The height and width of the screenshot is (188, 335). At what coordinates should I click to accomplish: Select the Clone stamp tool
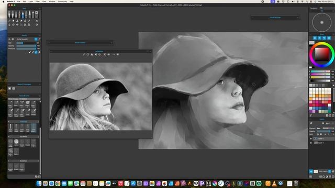pos(17,21)
